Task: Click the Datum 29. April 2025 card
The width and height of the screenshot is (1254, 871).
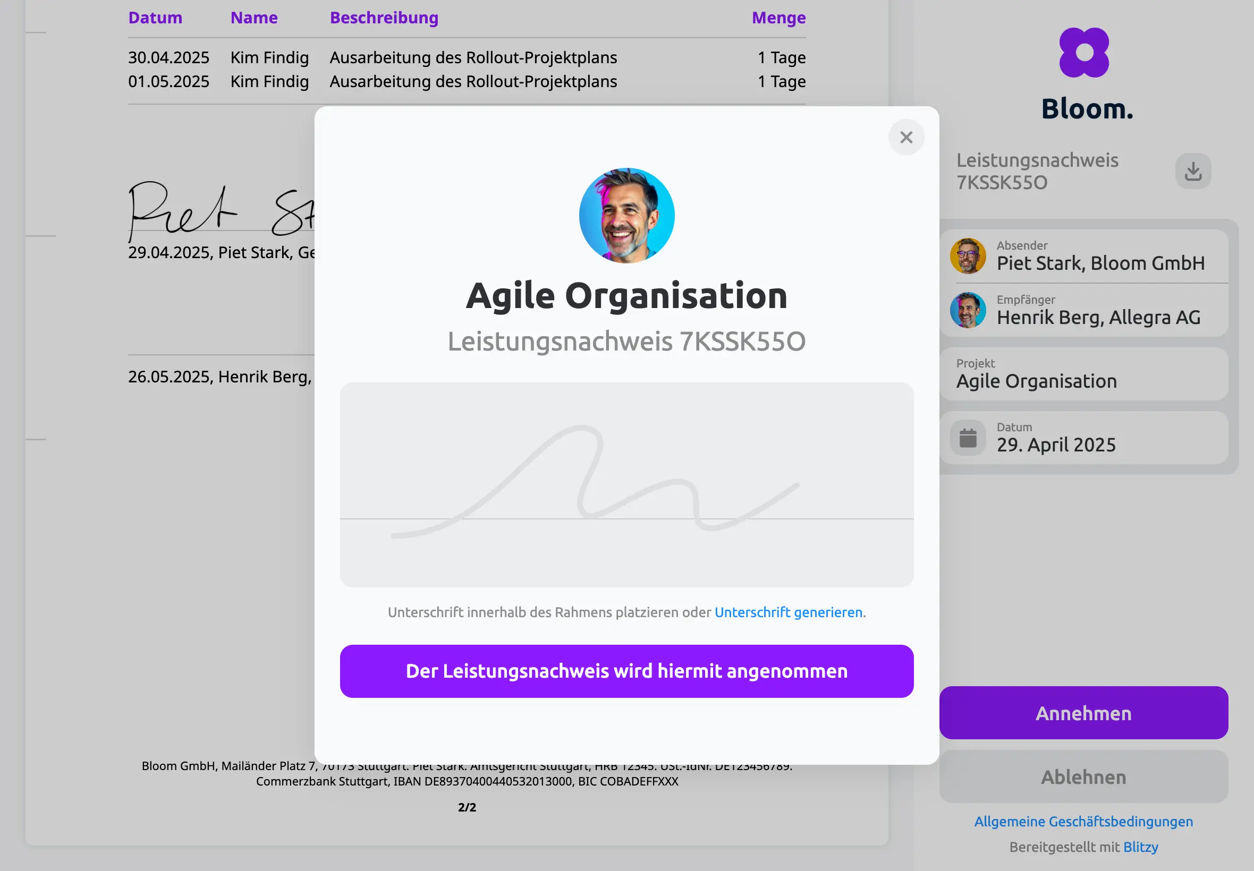Action: click(1083, 438)
